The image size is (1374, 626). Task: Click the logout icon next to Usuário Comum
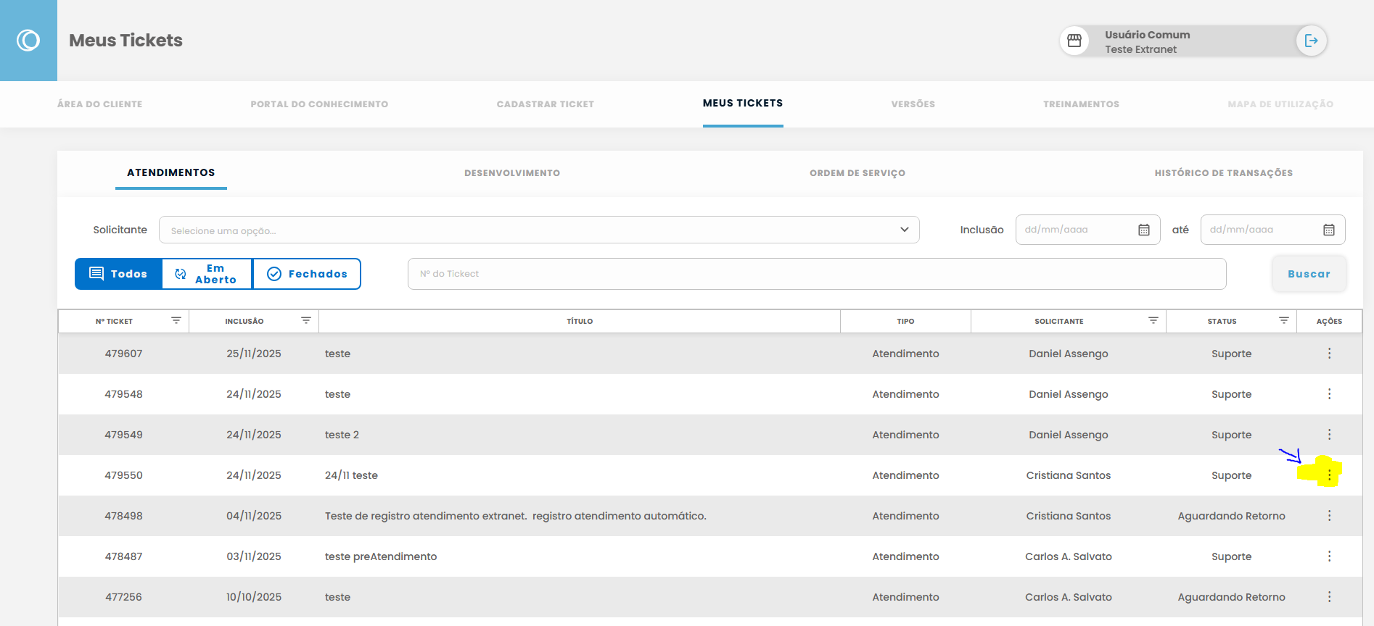click(1311, 41)
